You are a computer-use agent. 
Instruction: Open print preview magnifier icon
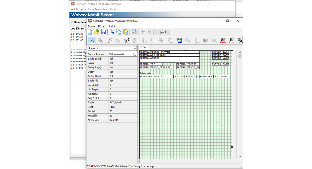[134, 32]
